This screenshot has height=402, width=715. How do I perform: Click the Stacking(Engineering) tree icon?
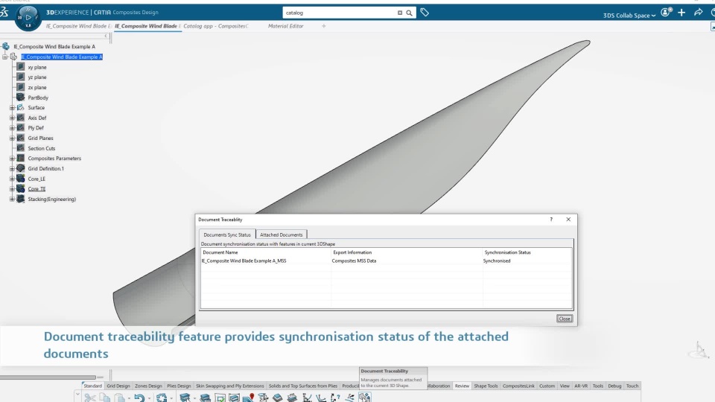[x=21, y=199]
